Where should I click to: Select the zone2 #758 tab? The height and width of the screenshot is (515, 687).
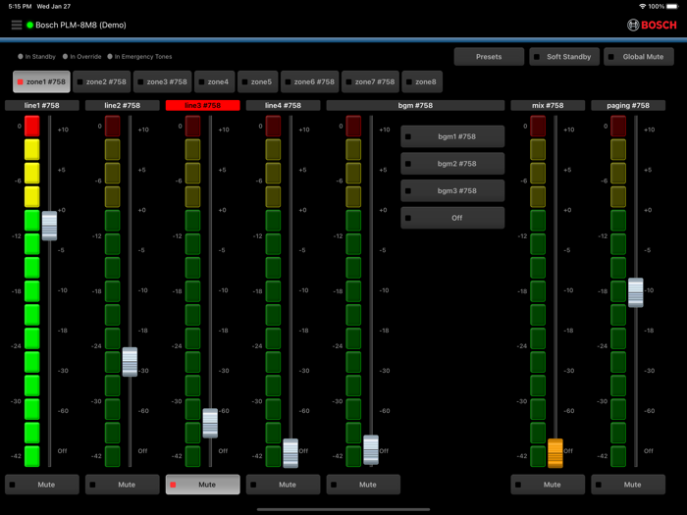[x=102, y=81]
